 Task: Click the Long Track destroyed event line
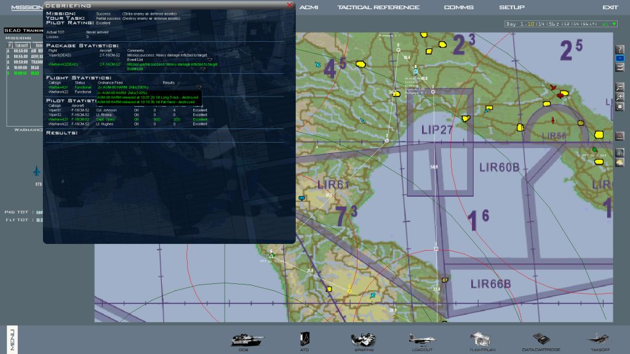pos(148,98)
